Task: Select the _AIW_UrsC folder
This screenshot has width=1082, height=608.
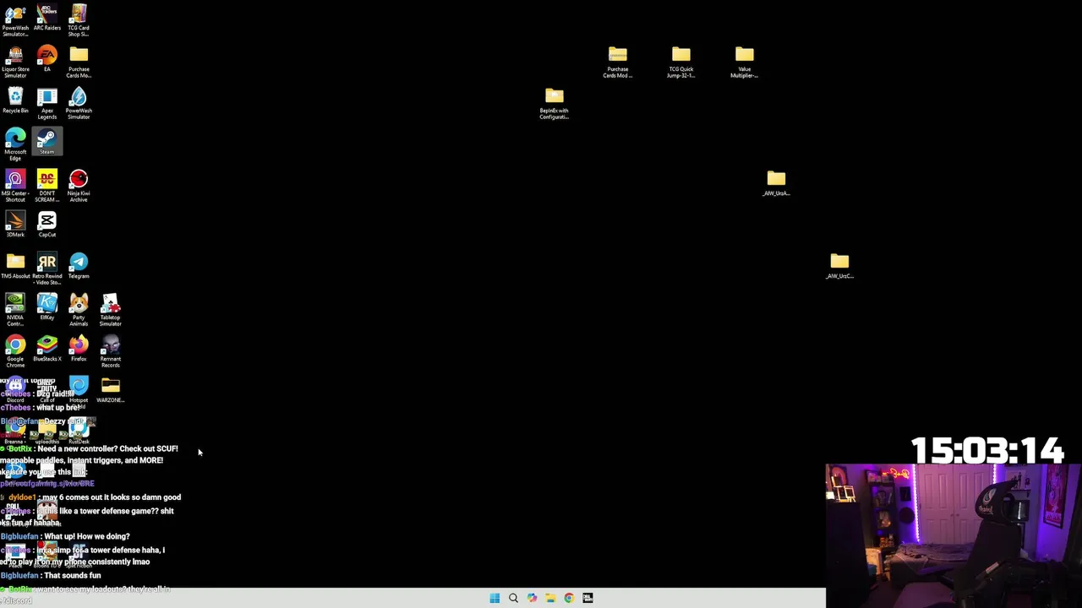Action: tap(839, 266)
